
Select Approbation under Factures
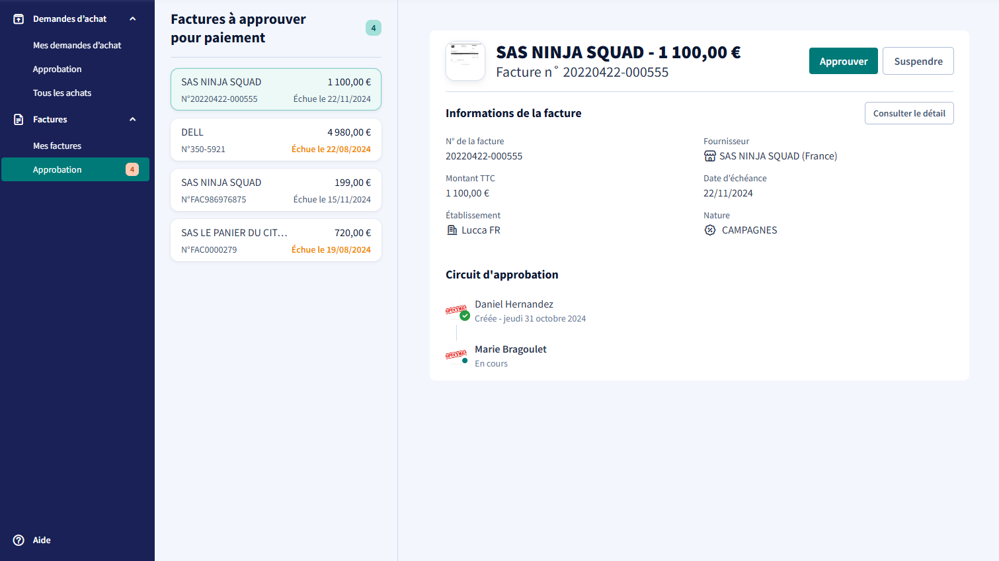coord(75,169)
